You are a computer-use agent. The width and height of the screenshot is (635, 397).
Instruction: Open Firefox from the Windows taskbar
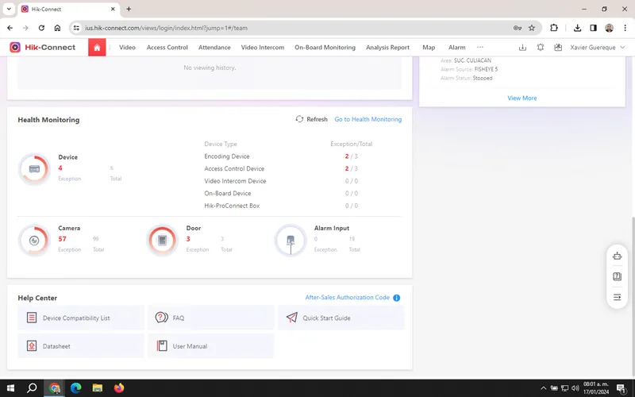pos(119,388)
